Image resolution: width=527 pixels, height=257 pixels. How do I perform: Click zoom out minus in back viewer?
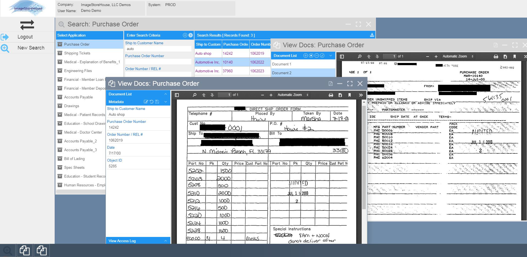[x=427, y=56]
